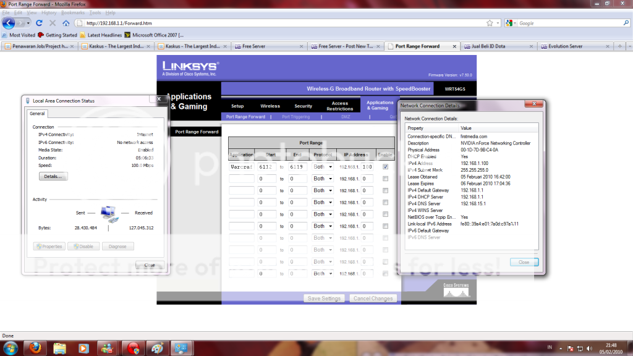Click Close in Network Connection Details
The height and width of the screenshot is (356, 633).
coord(524,262)
